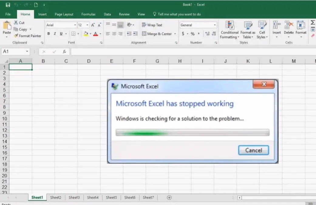Image resolution: width=316 pixels, height=205 pixels.
Task: Switch to Sheet2 tab
Action: click(56, 197)
